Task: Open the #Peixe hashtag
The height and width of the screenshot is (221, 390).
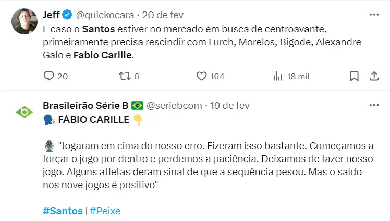Action: (105, 211)
